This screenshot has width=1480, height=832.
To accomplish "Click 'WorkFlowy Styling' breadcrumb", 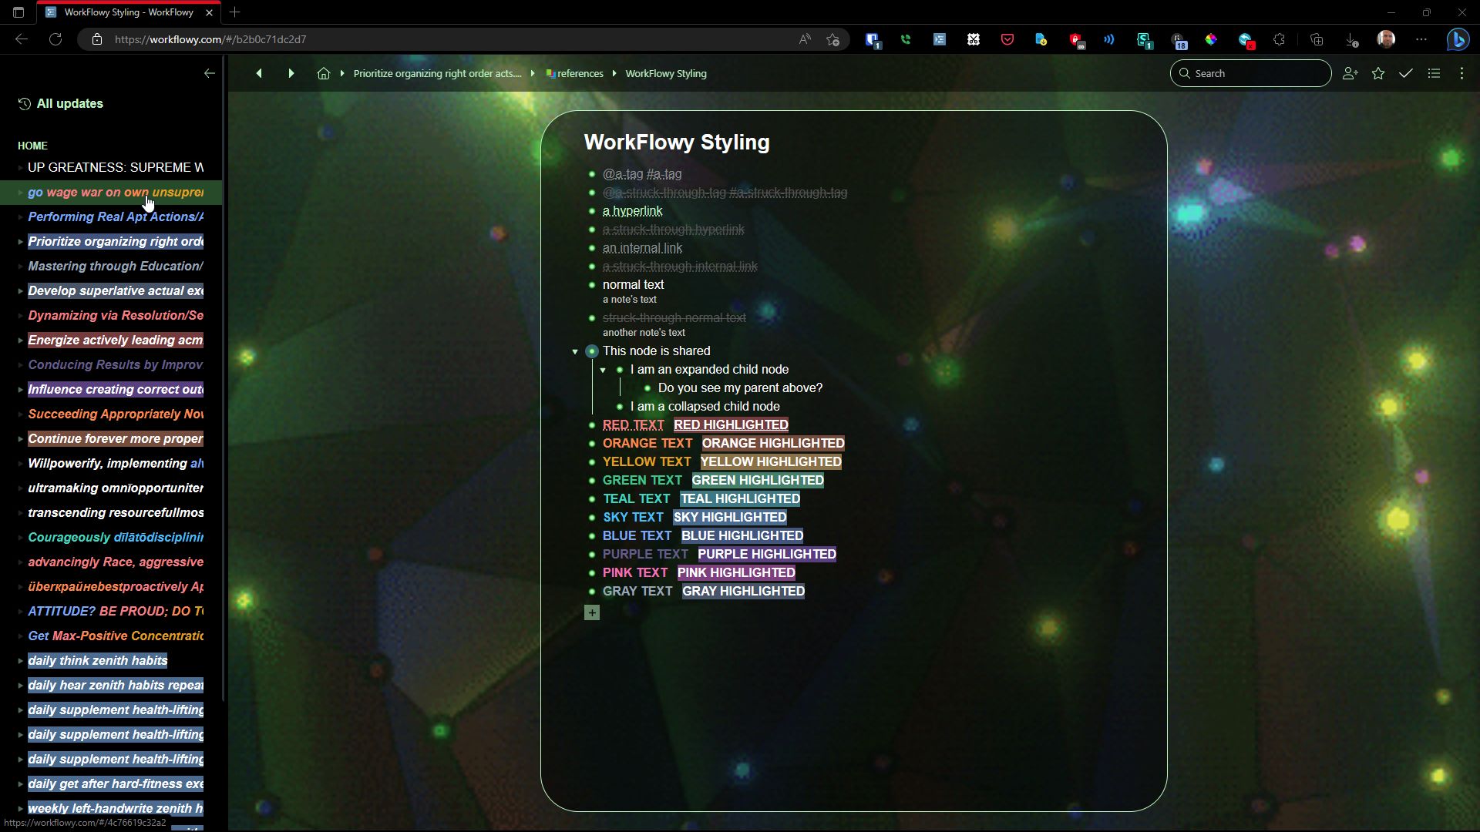I will [666, 73].
